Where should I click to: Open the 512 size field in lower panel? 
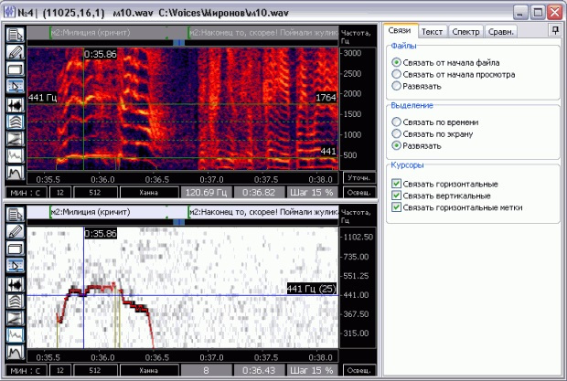[94, 371]
